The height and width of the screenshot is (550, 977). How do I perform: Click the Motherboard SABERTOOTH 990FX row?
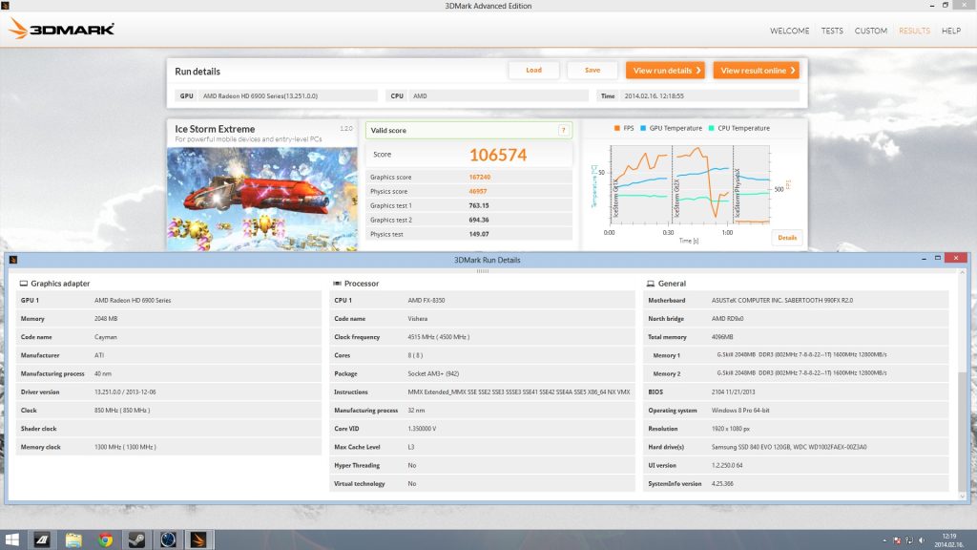click(x=796, y=300)
